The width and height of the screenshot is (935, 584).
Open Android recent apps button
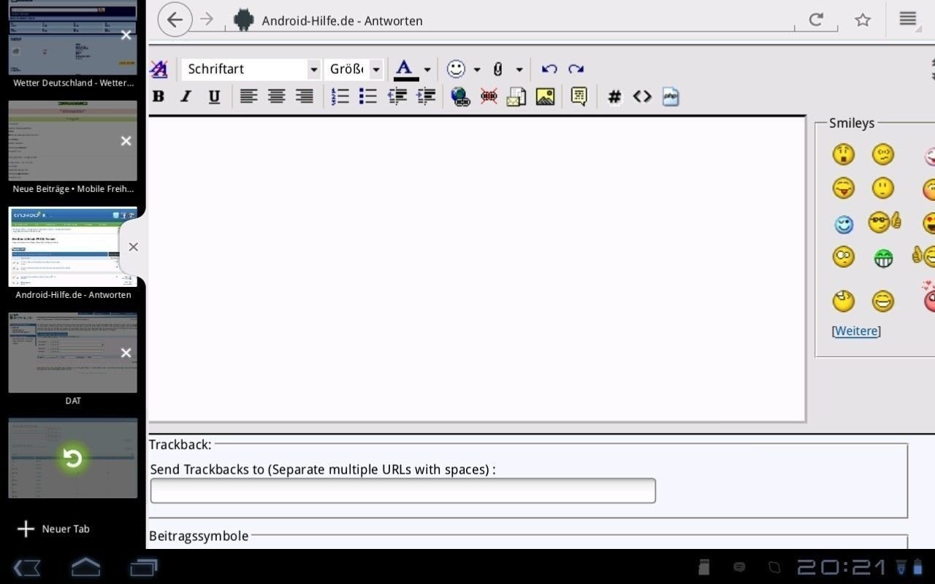(x=144, y=567)
